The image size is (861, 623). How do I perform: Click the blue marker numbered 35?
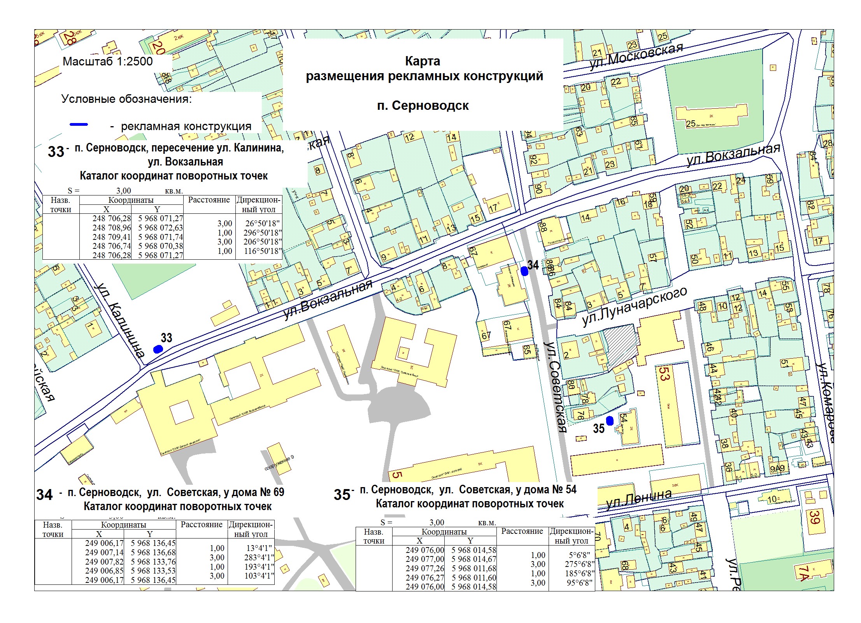[x=610, y=421]
